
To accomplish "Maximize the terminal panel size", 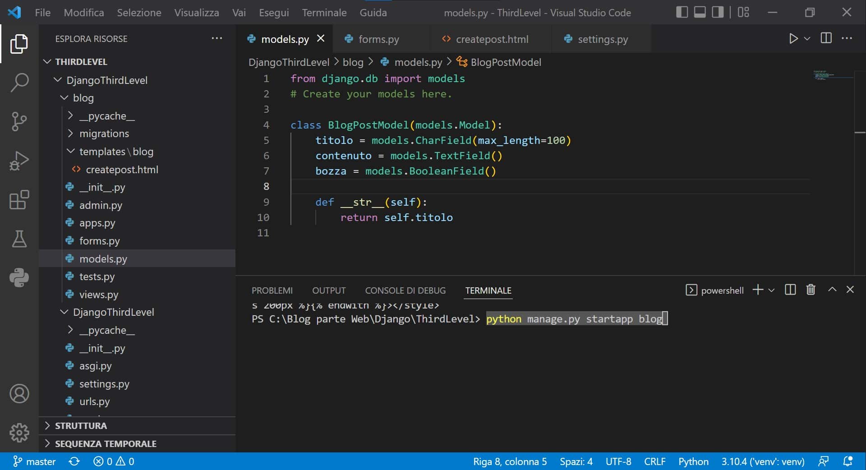I will point(832,290).
